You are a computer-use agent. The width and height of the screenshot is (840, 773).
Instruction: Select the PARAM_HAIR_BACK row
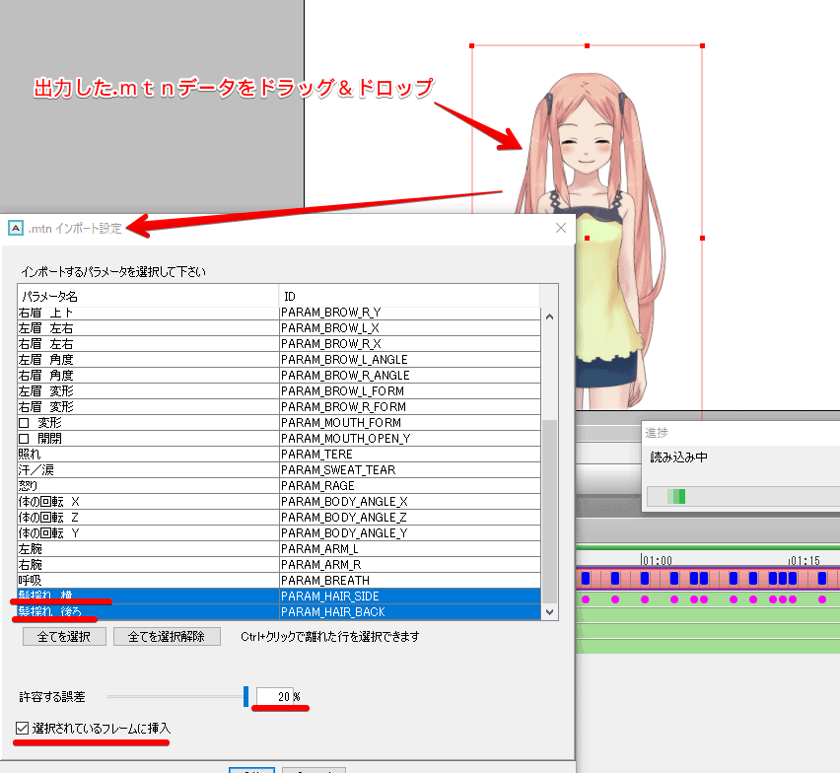[x=279, y=611]
